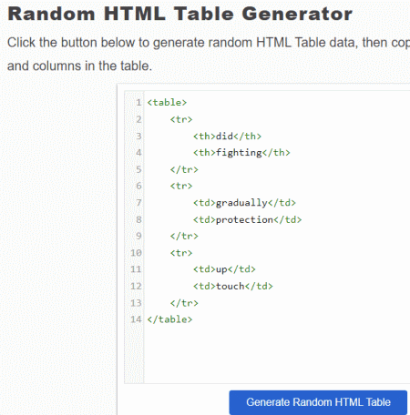This screenshot has width=410, height=415.
Task: Click the opening tr tag on line 10
Action: point(181,253)
